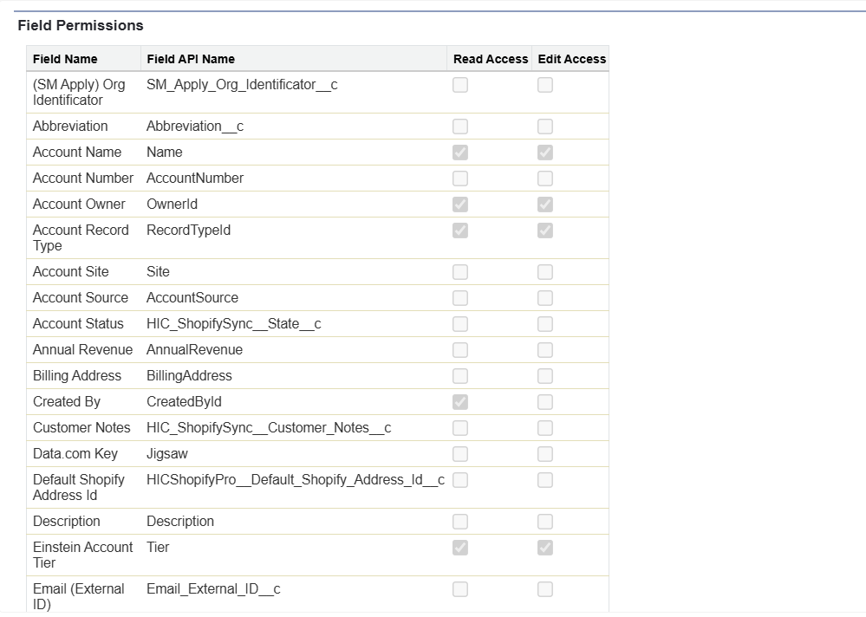Check Edit Access for Account Source

[x=545, y=298]
